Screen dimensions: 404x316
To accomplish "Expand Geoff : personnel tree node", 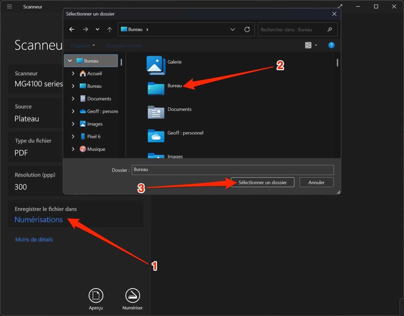I will pyautogui.click(x=73, y=111).
